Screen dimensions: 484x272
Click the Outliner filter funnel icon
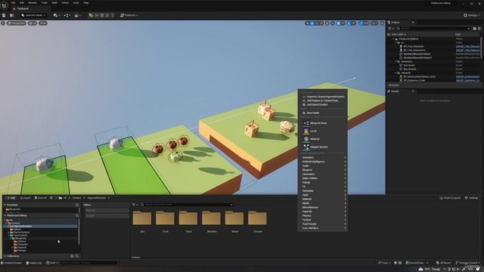[390, 29]
